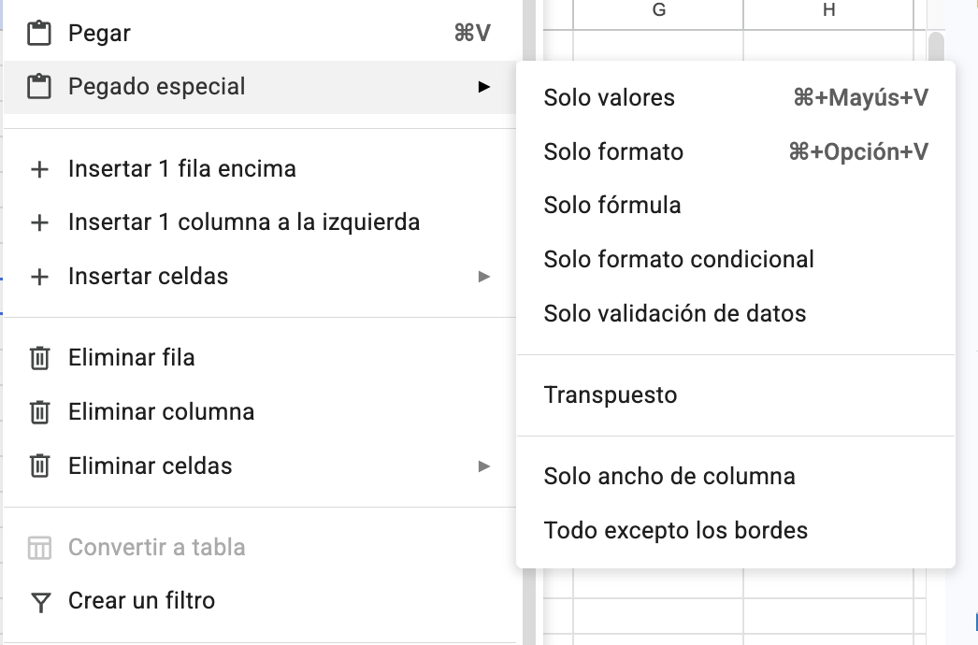This screenshot has width=978, height=645.
Task: Expand the Eliminar celdas submenu arrow
Action: 484,466
